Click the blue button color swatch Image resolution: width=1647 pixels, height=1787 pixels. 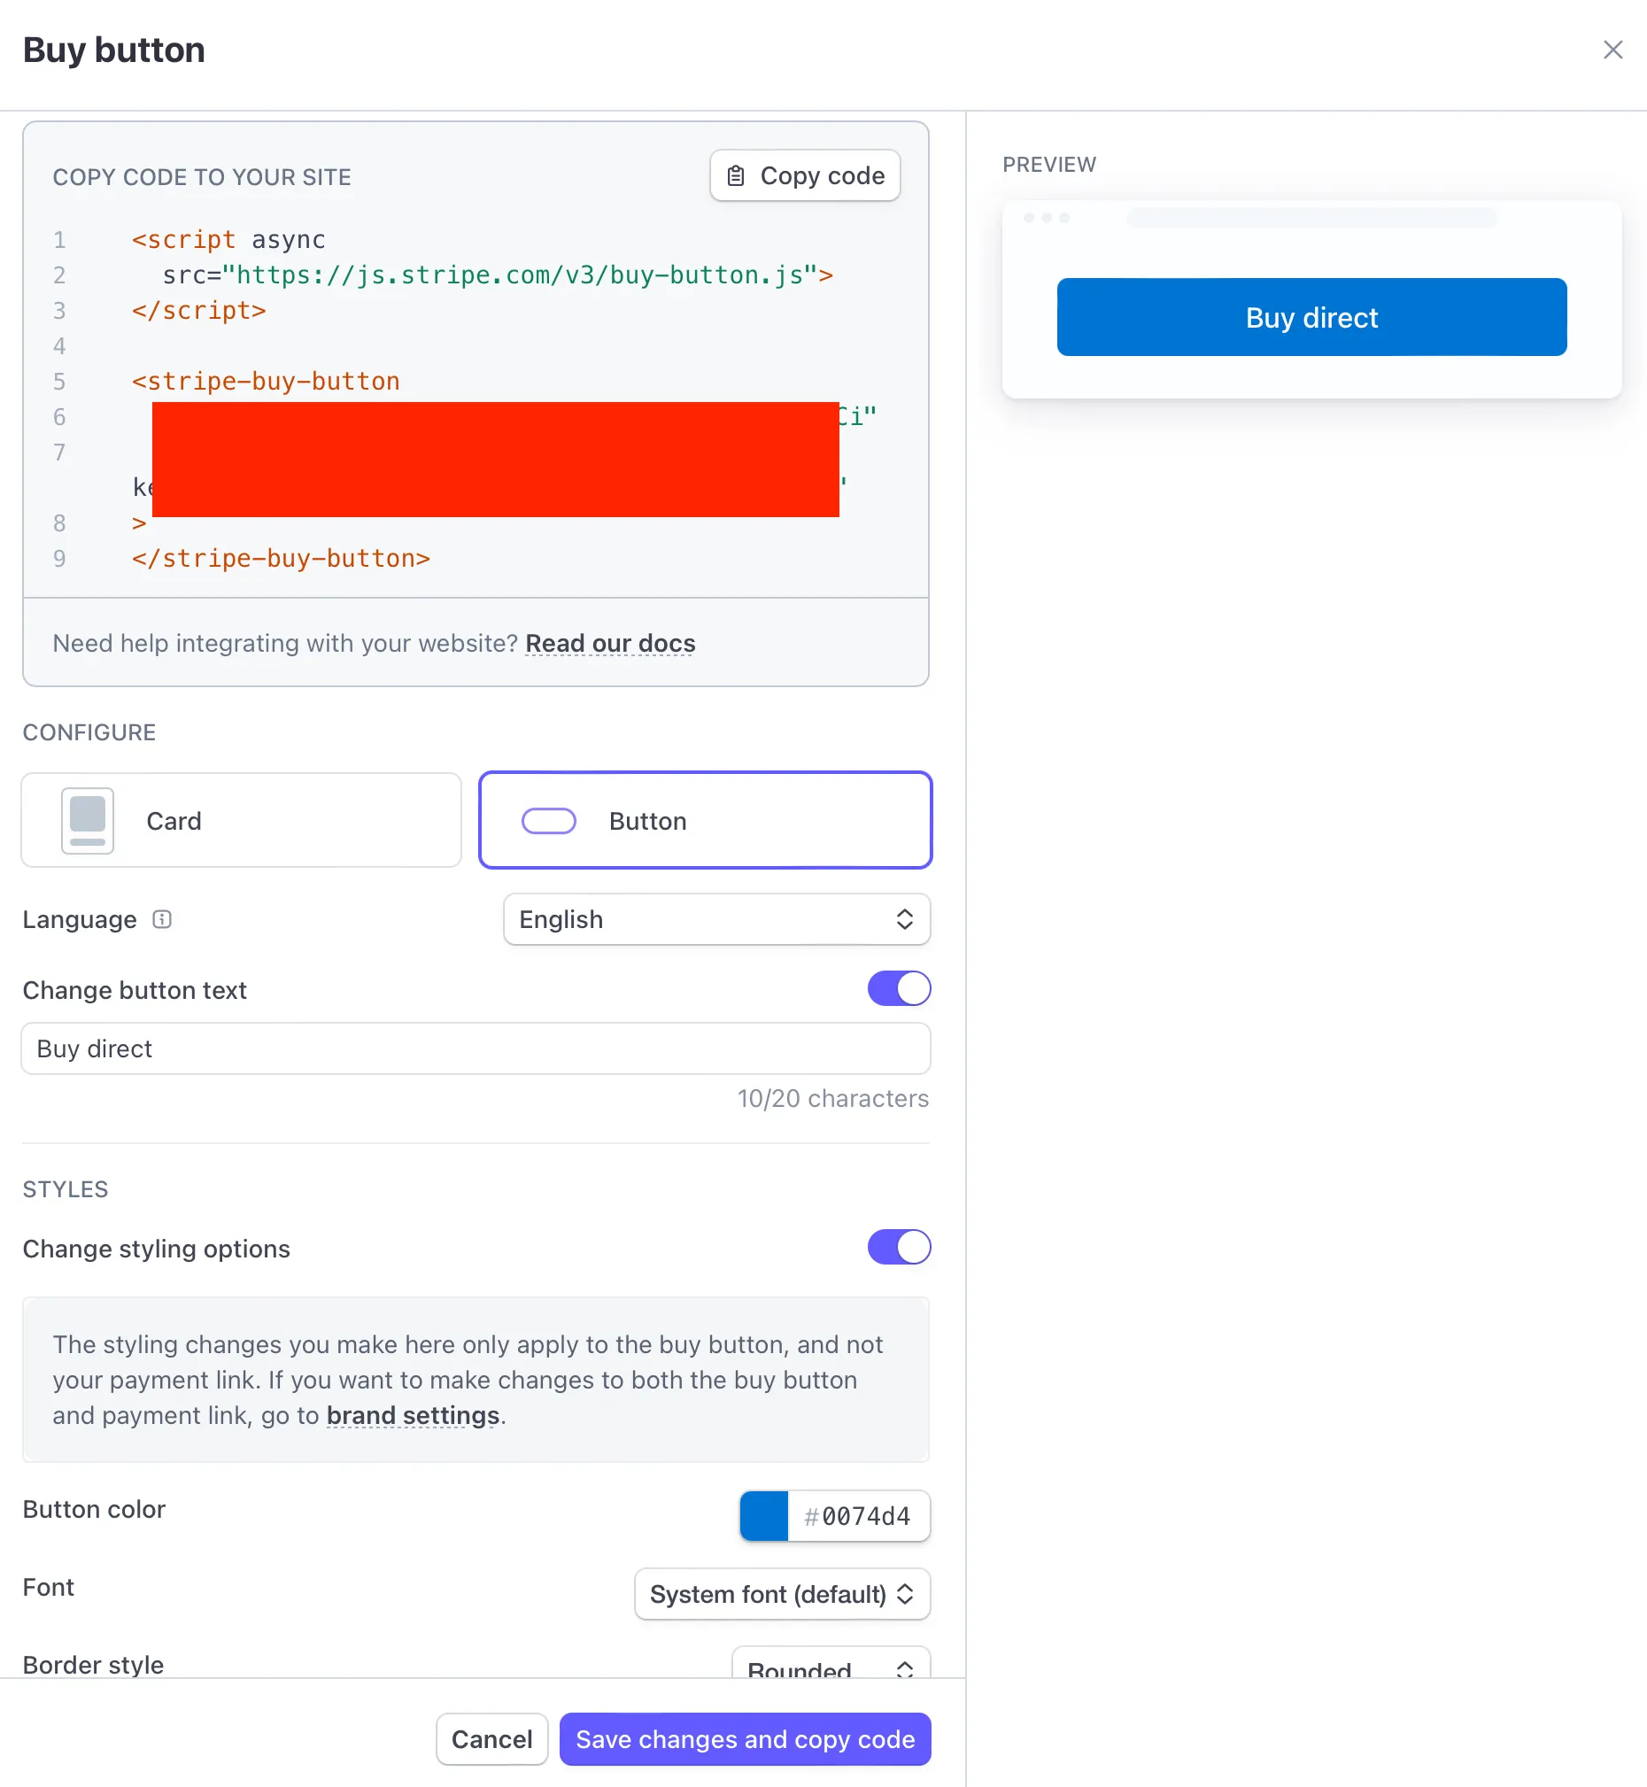[x=764, y=1515]
